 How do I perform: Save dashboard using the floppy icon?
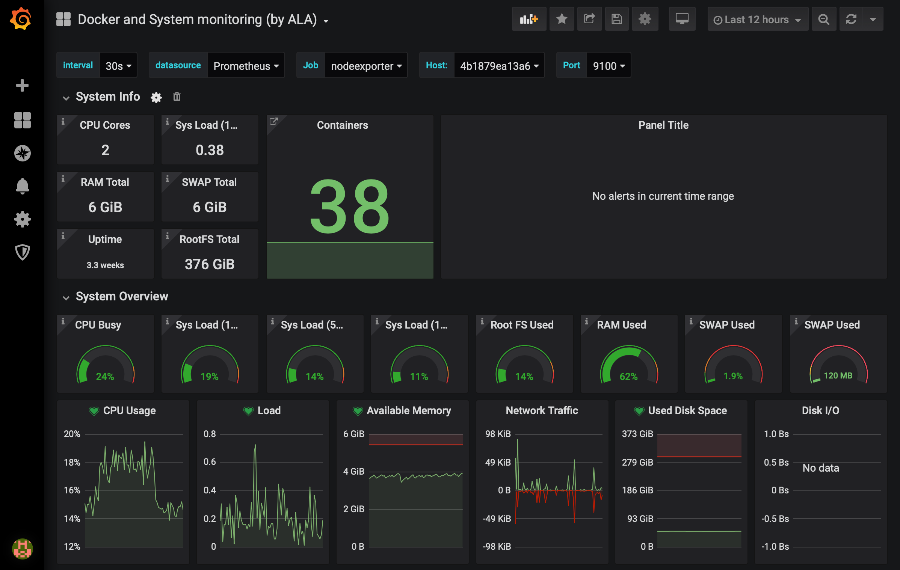pyautogui.click(x=617, y=19)
